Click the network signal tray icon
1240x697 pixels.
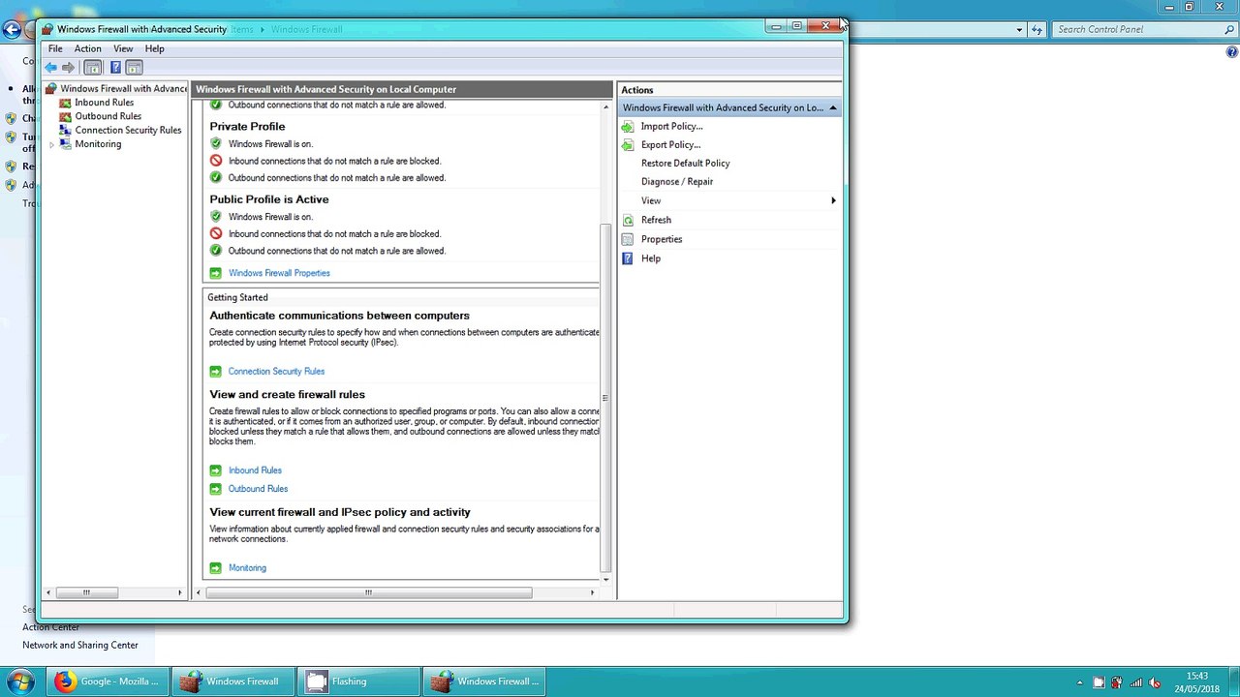pyautogui.click(x=1135, y=682)
